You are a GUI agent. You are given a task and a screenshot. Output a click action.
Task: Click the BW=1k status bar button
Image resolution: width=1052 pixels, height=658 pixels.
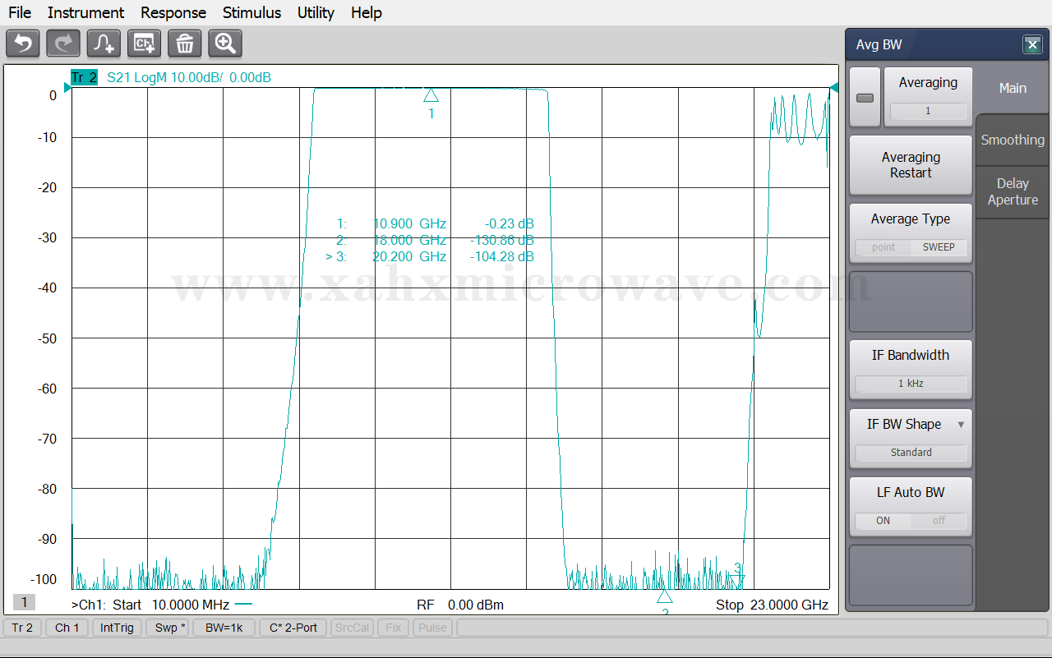coord(224,628)
